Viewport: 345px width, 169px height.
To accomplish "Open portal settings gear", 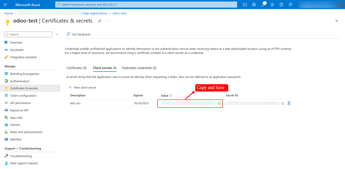I will (272, 5).
